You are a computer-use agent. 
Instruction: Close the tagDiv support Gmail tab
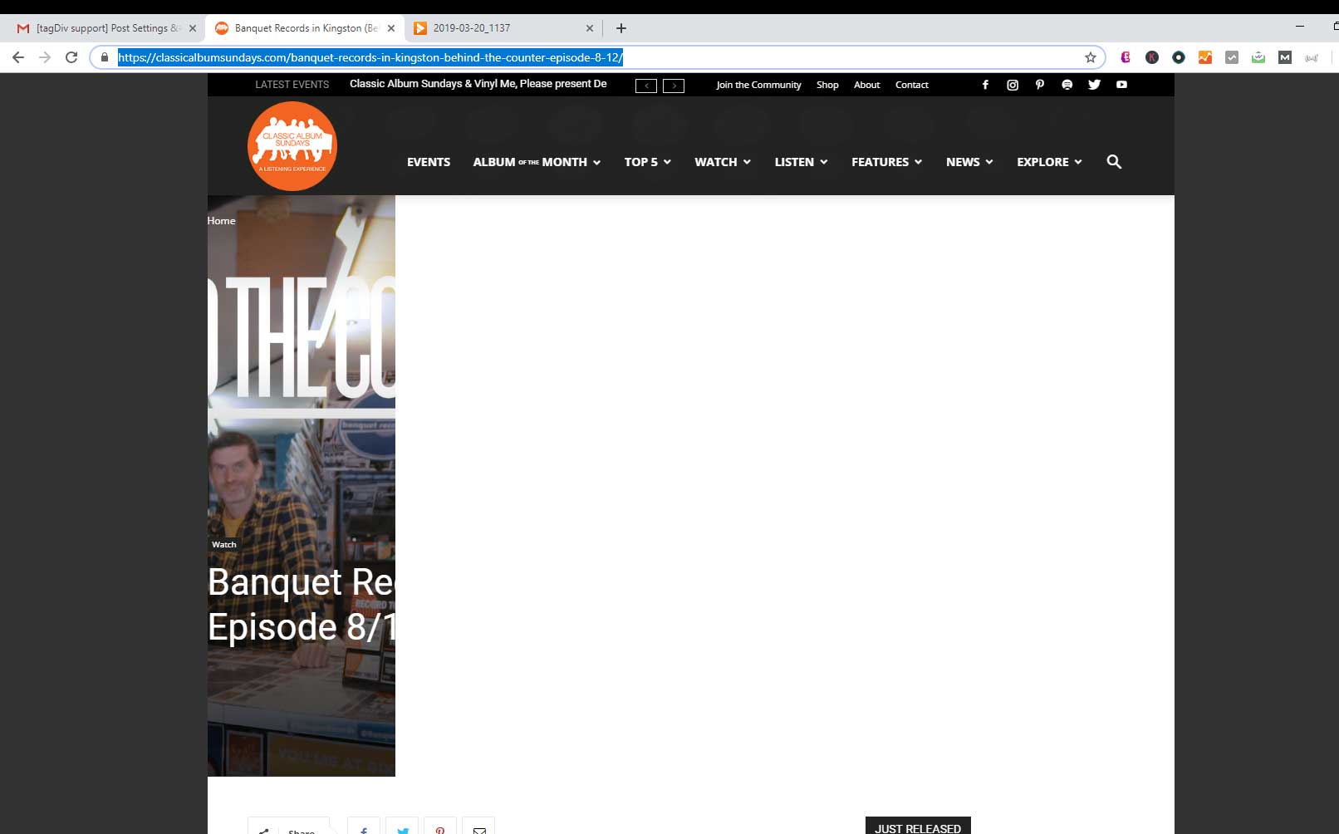[x=193, y=28]
